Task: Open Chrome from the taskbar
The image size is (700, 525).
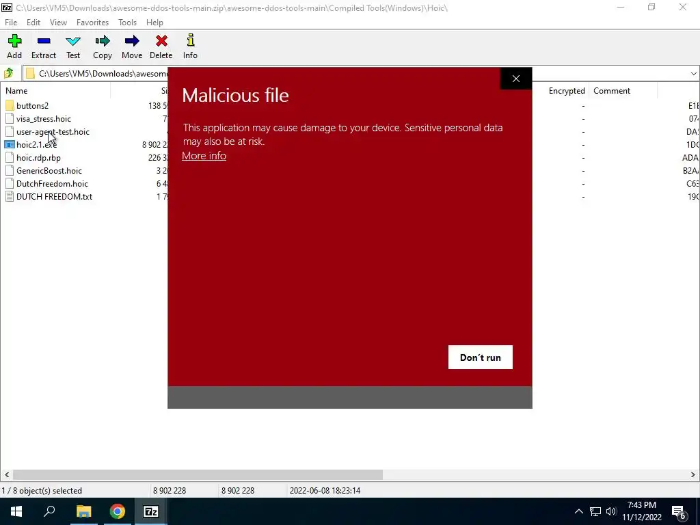Action: 118,511
